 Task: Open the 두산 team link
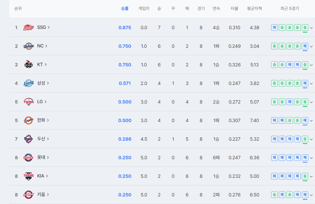click(43, 139)
